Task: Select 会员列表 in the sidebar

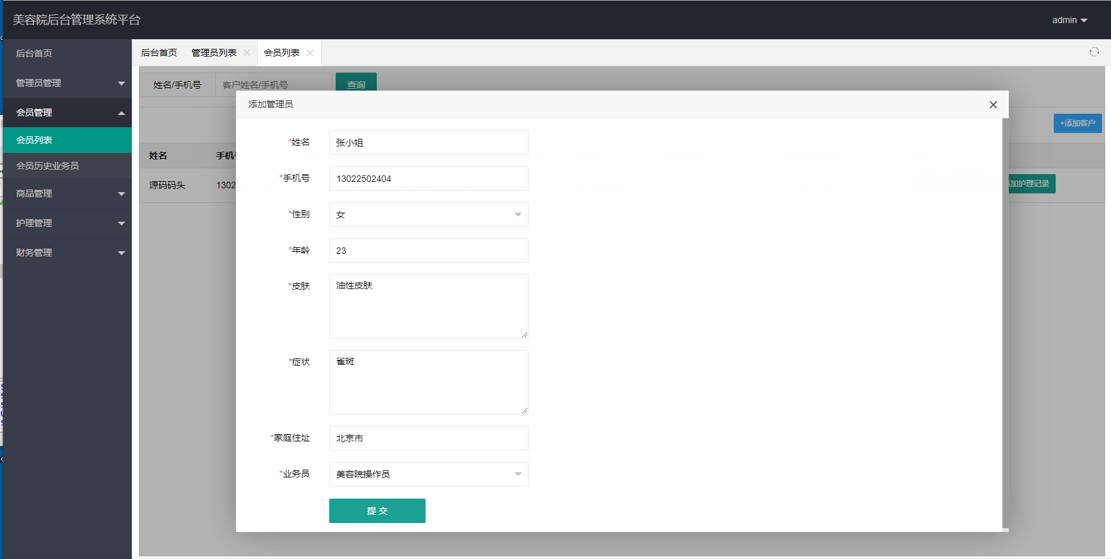Action: point(68,140)
